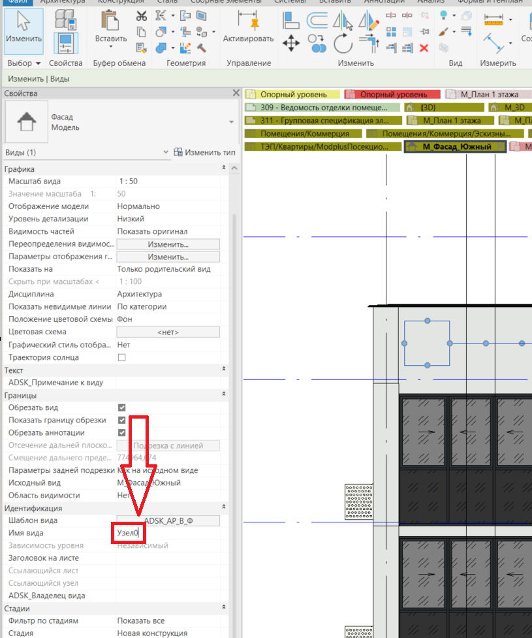Click the Масштаб вида 1 : 50 value
Screen dimensions: 532x638
(x=168, y=182)
